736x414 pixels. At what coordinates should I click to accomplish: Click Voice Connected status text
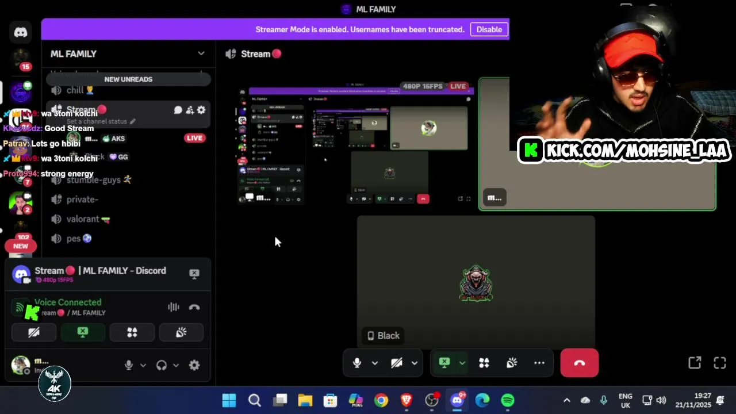[x=68, y=302]
